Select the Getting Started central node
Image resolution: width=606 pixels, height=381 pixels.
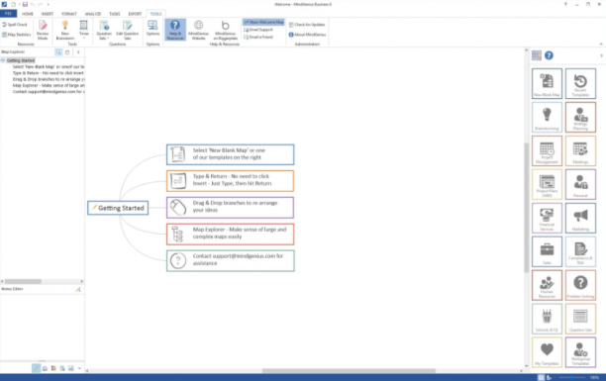(x=118, y=208)
